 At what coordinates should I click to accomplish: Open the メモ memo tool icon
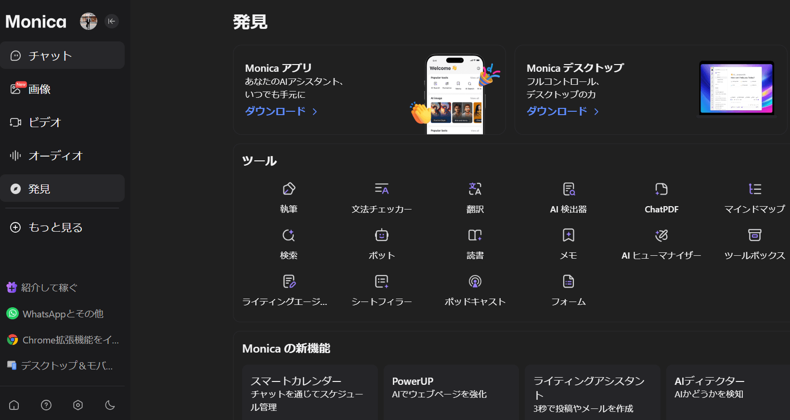[569, 235]
